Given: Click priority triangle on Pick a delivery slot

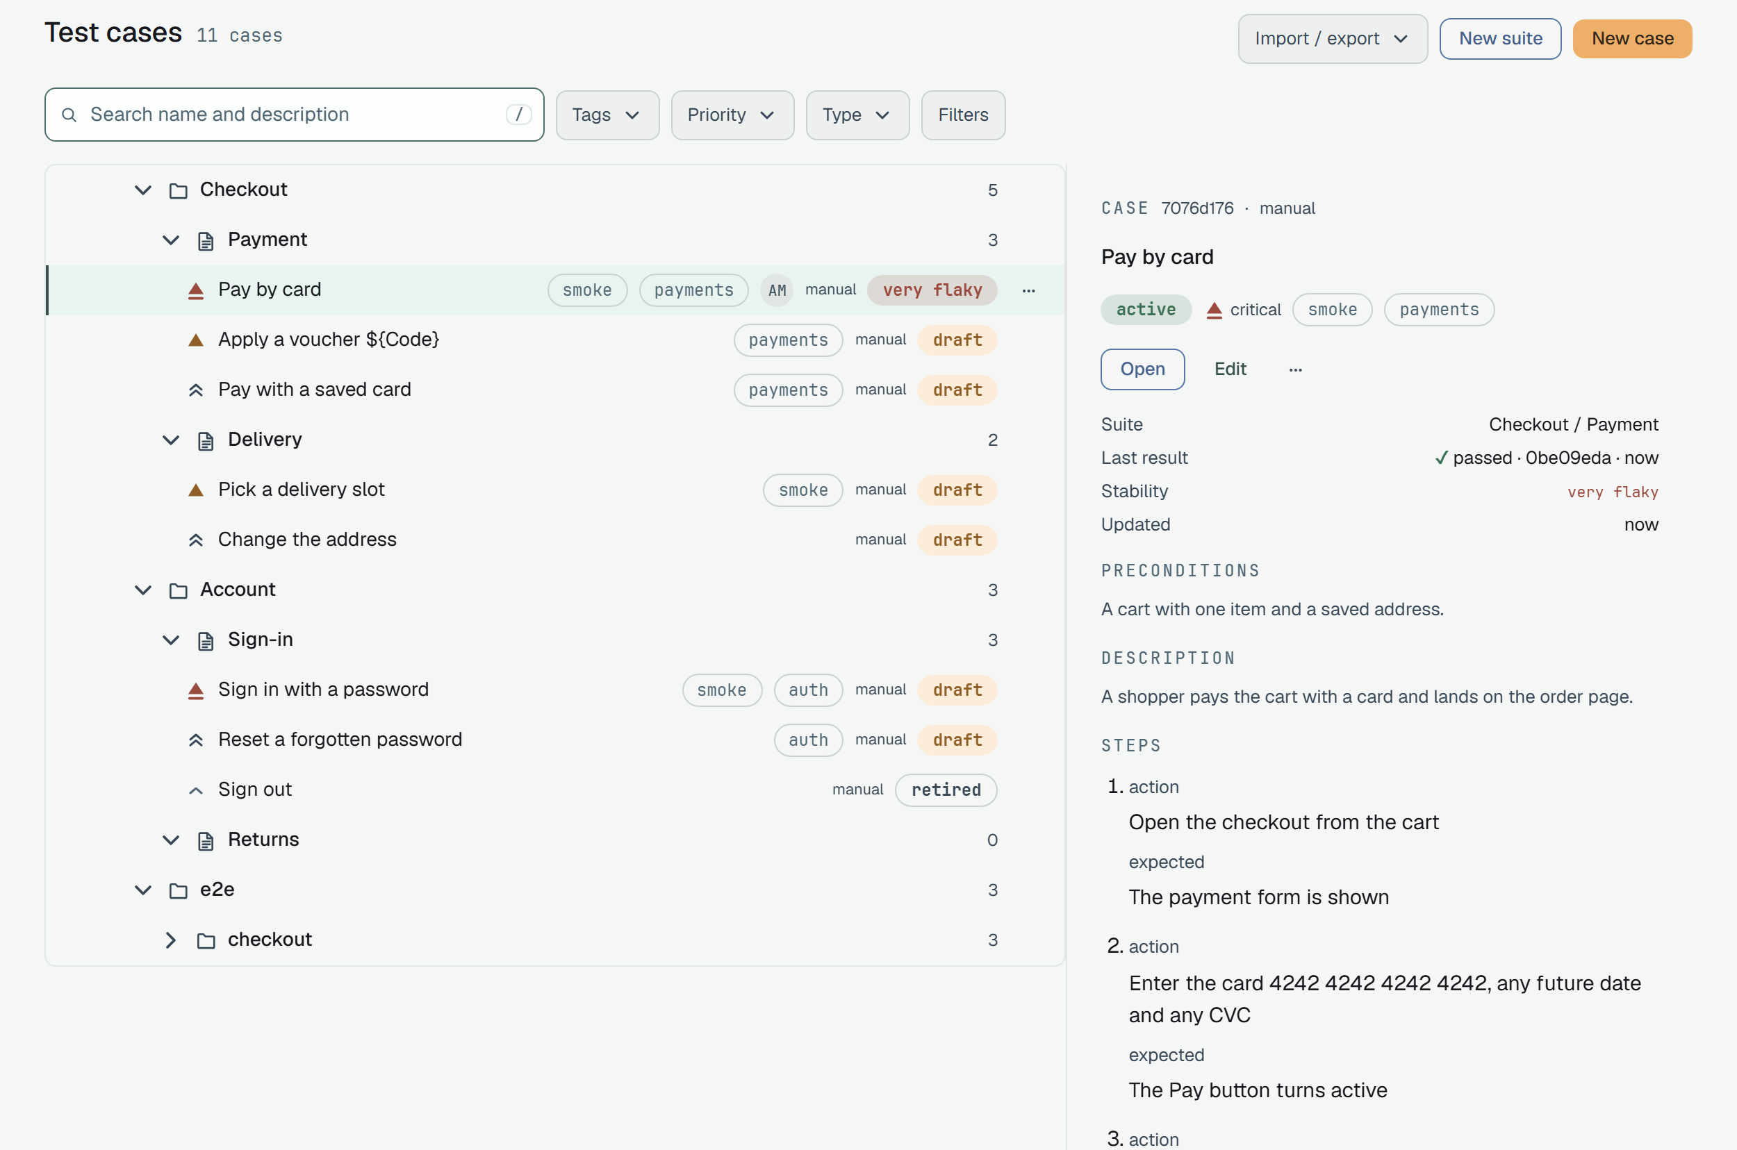Looking at the screenshot, I should (x=196, y=490).
